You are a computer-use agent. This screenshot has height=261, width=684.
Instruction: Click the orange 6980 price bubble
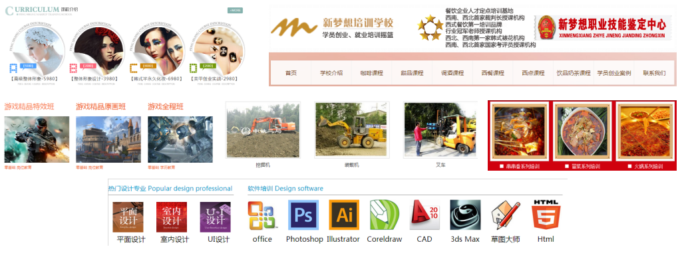[x=148, y=66]
